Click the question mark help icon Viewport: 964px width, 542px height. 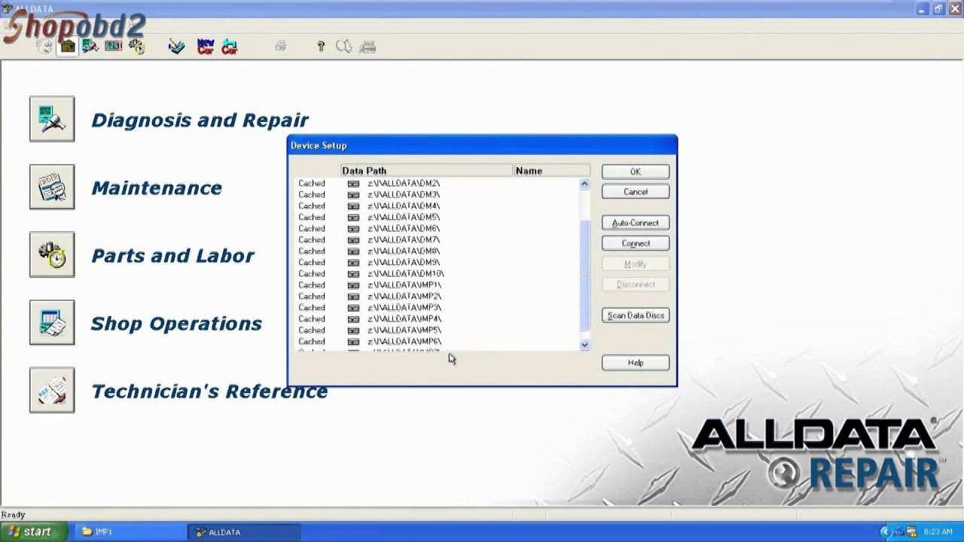click(x=321, y=47)
